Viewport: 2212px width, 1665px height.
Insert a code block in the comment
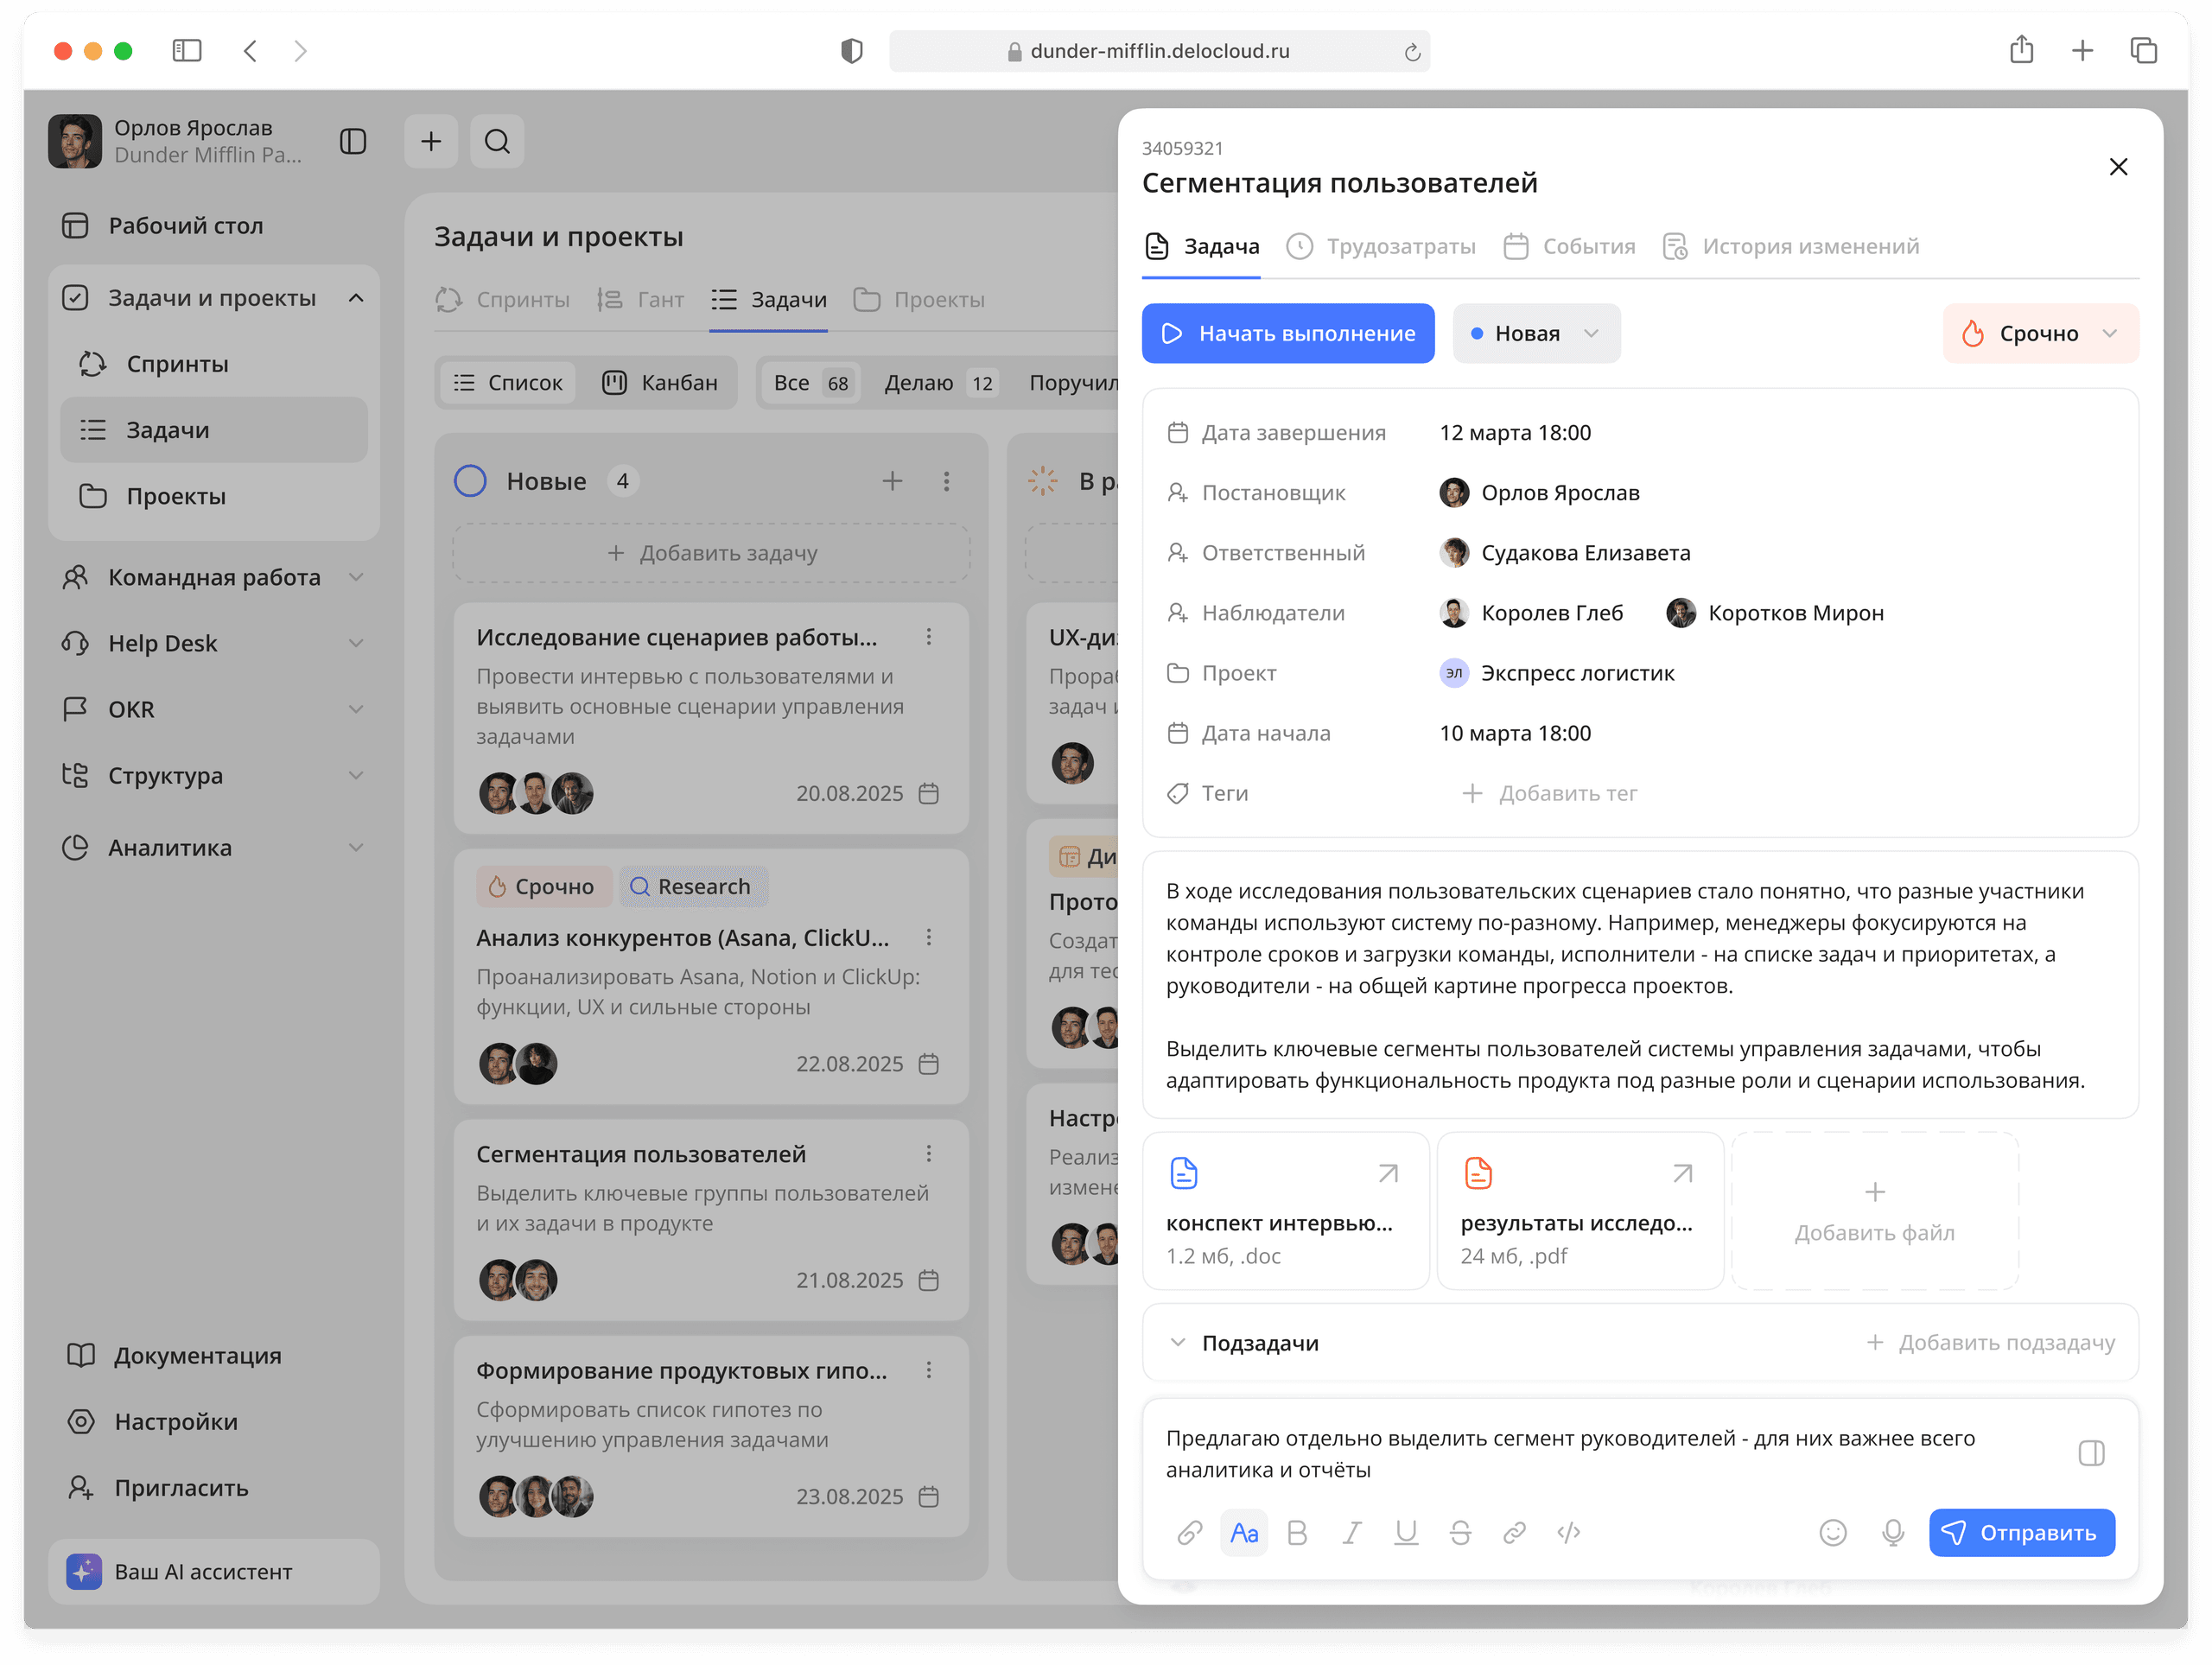tap(1568, 1532)
